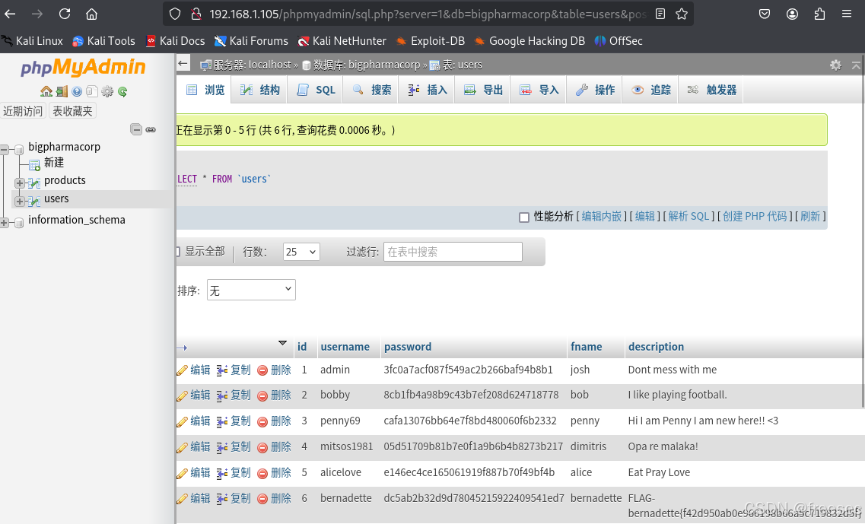Image resolution: width=865 pixels, height=524 pixels.
Task: Expand the products table node
Action: pyautogui.click(x=20, y=183)
